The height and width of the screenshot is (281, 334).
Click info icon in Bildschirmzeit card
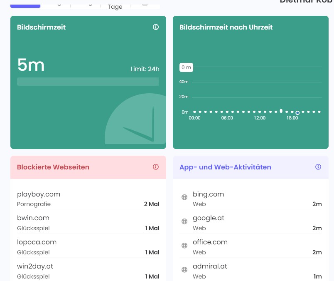tap(156, 27)
